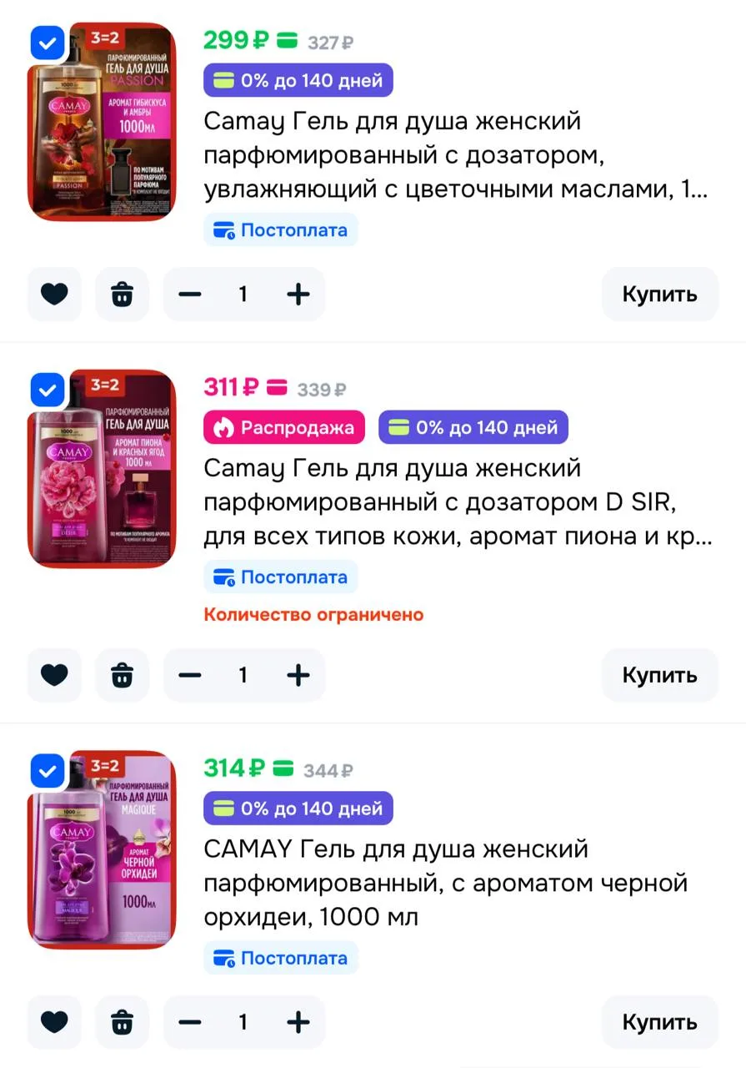Tap Постоплата badge on black orchid gel
The height and width of the screenshot is (1068, 746).
click(281, 958)
